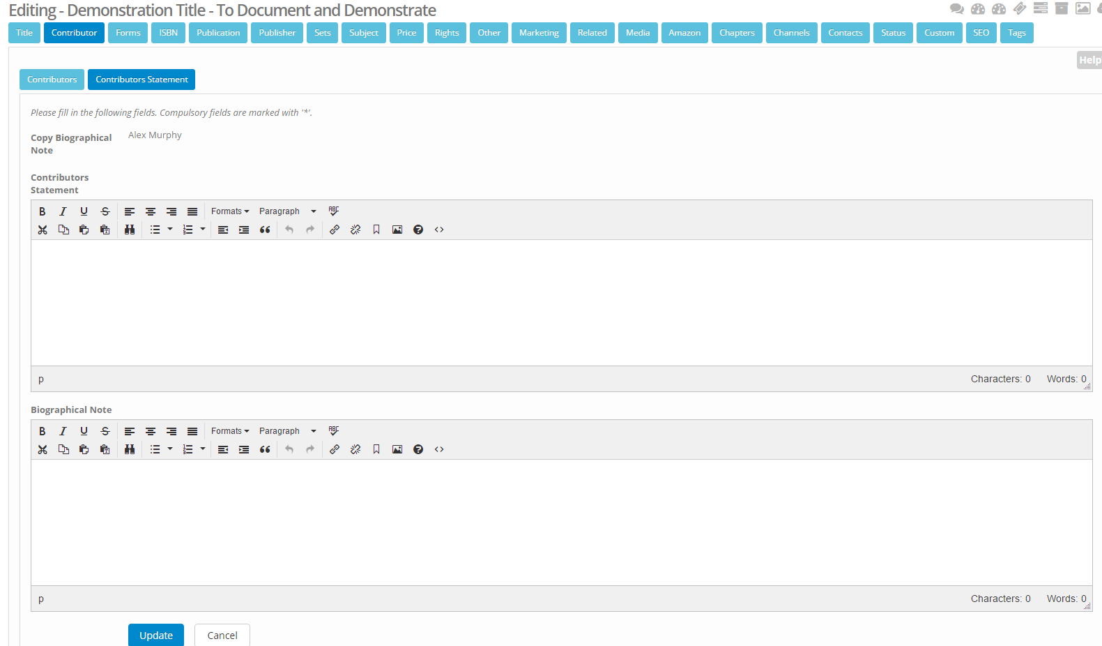Expand bullet list style arrow in Contributors Statement editor
1102x646 pixels.
click(x=170, y=229)
